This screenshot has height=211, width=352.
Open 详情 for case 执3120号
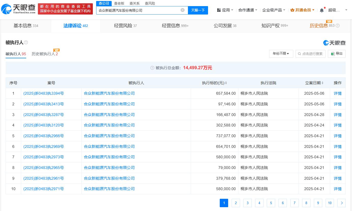338,125
